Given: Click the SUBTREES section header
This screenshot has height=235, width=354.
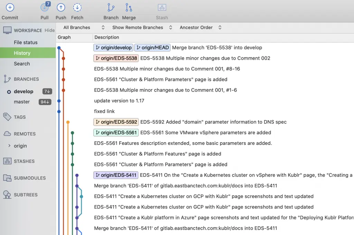Looking at the screenshot, I should (26, 195).
